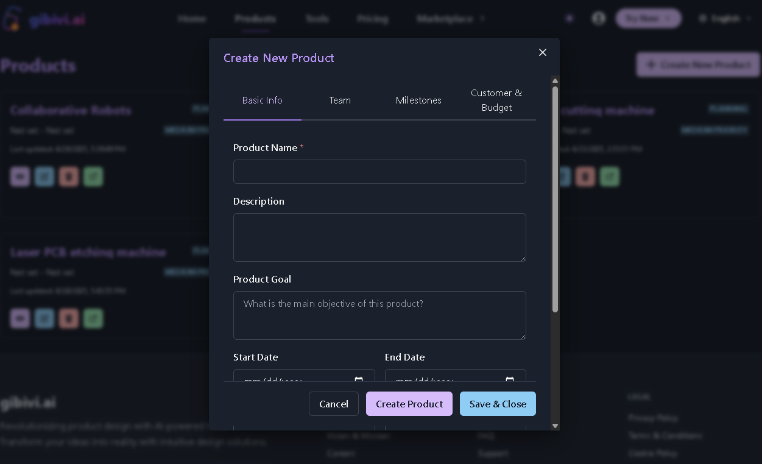Open the Customer & Budget tab
This screenshot has height=464, width=762.
[x=496, y=100]
